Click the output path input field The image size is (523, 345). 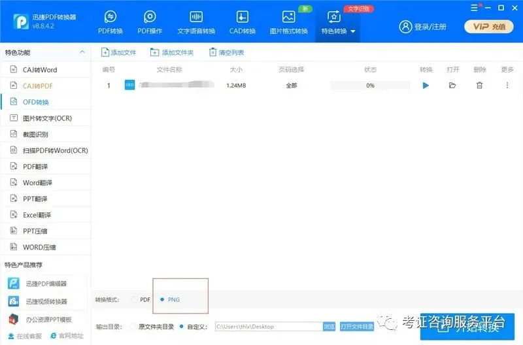tap(269, 326)
